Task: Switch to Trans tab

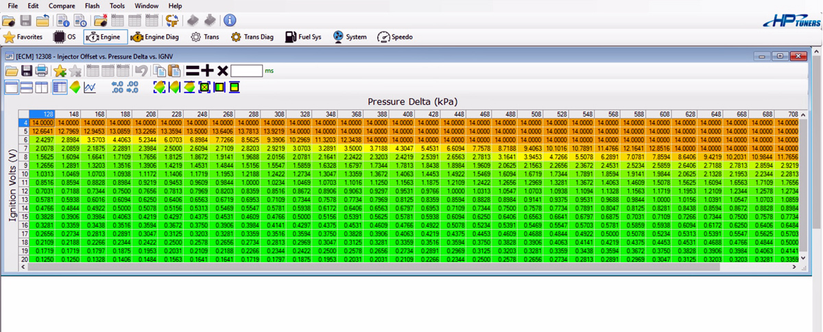Action: [x=205, y=37]
